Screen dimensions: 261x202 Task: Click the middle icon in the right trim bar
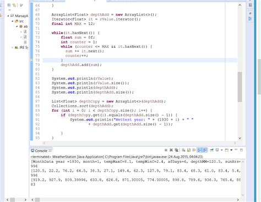pyautogui.click(x=250, y=13)
